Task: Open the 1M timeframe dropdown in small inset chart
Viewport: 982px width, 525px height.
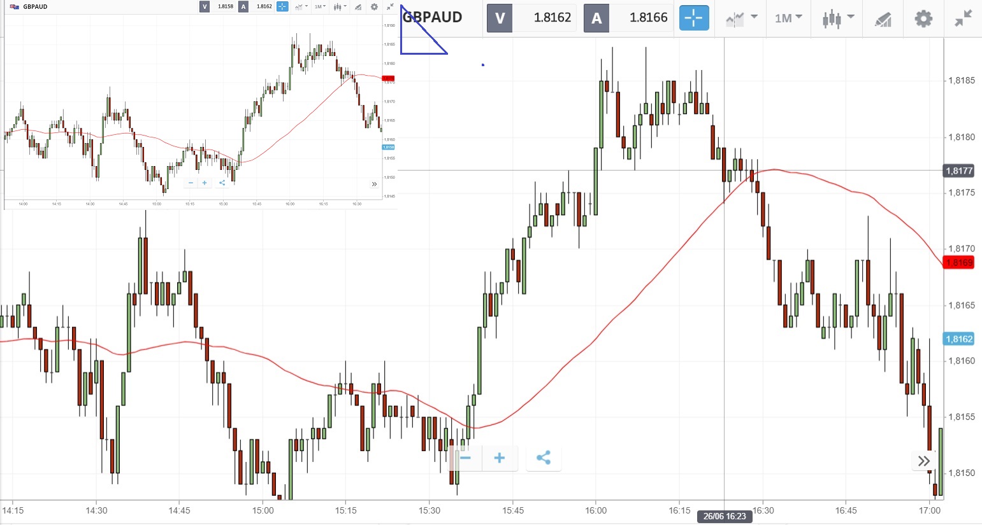Action: point(319,7)
